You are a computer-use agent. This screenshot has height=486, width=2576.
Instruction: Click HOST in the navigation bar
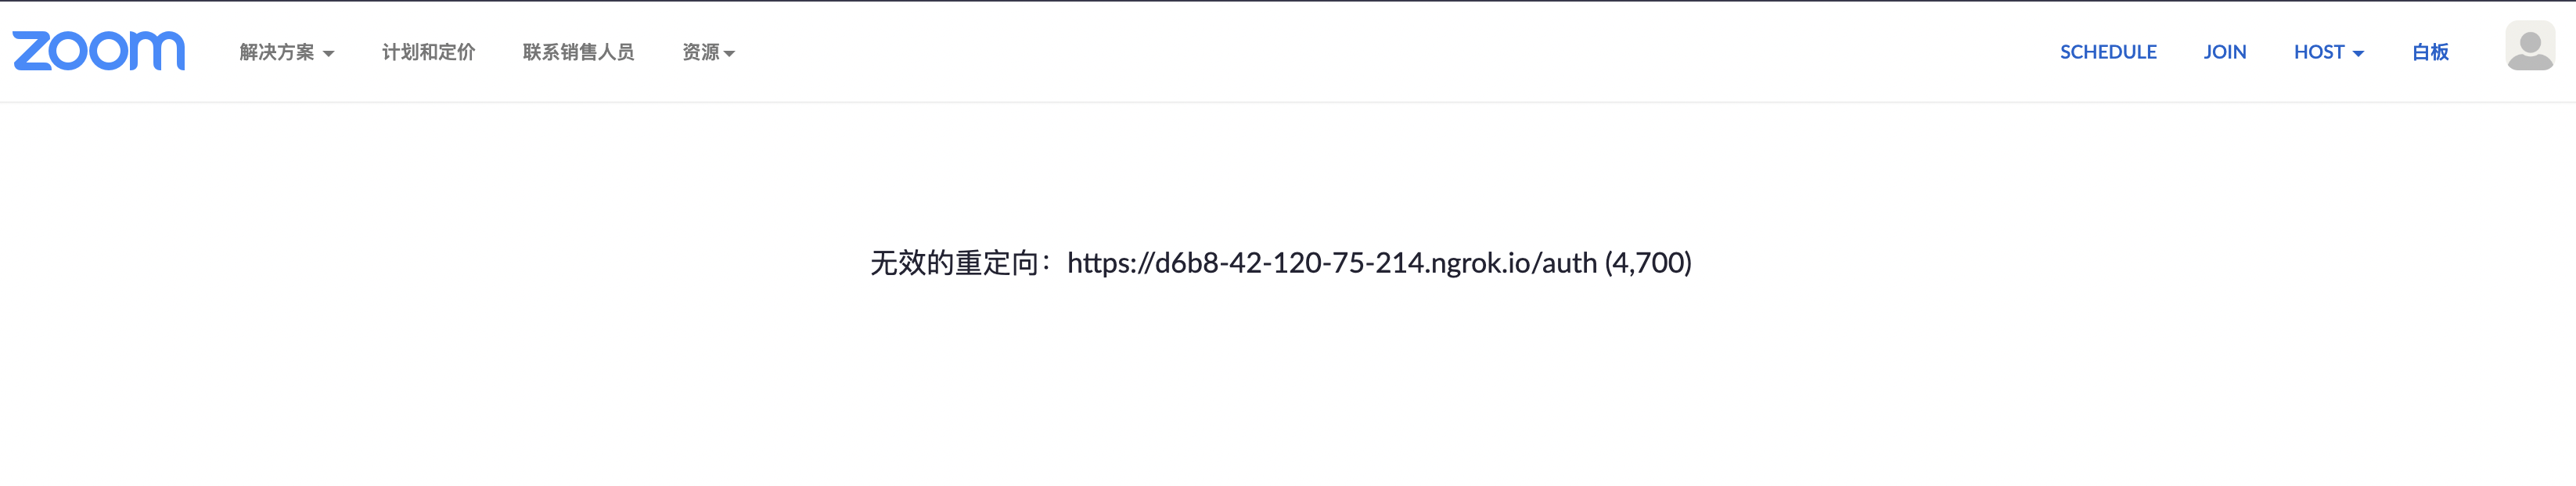[2322, 52]
